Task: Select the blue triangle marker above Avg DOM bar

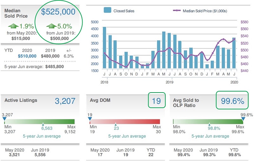Action: pyautogui.click(x=90, y=118)
